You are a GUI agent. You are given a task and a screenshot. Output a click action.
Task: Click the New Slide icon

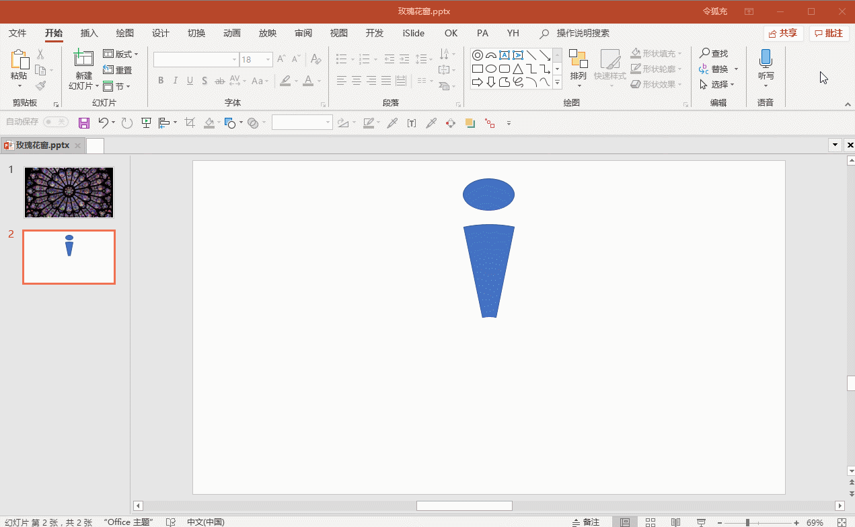83,58
